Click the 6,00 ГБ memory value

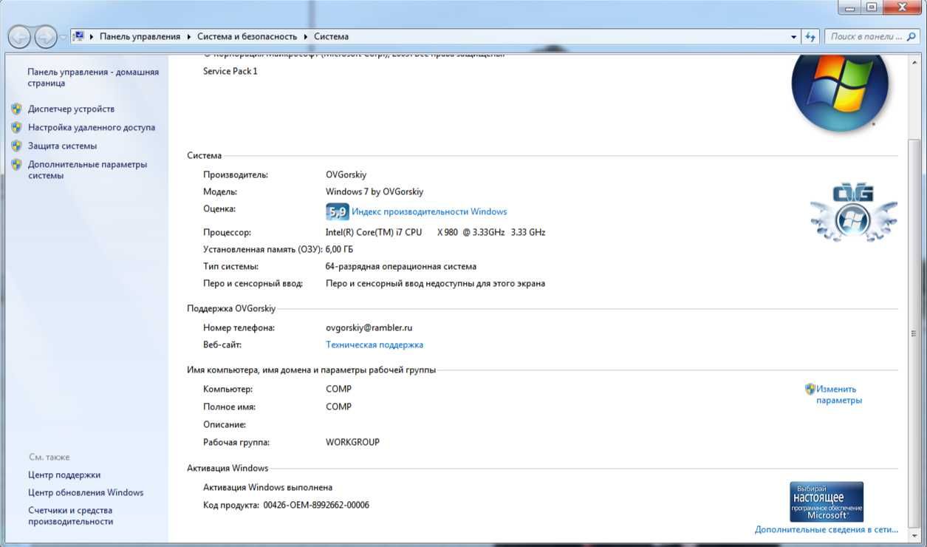coord(339,249)
